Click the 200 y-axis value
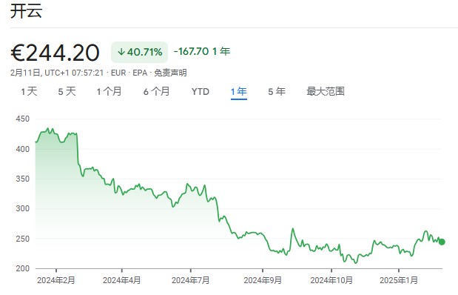The image size is (458, 295). coord(23,268)
